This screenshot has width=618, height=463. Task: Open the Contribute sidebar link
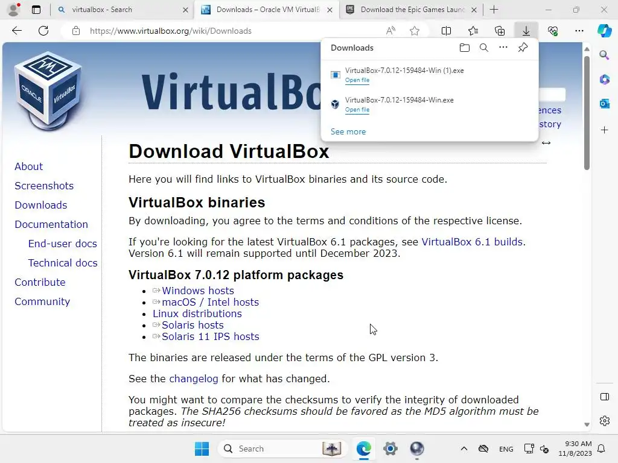pyautogui.click(x=40, y=282)
